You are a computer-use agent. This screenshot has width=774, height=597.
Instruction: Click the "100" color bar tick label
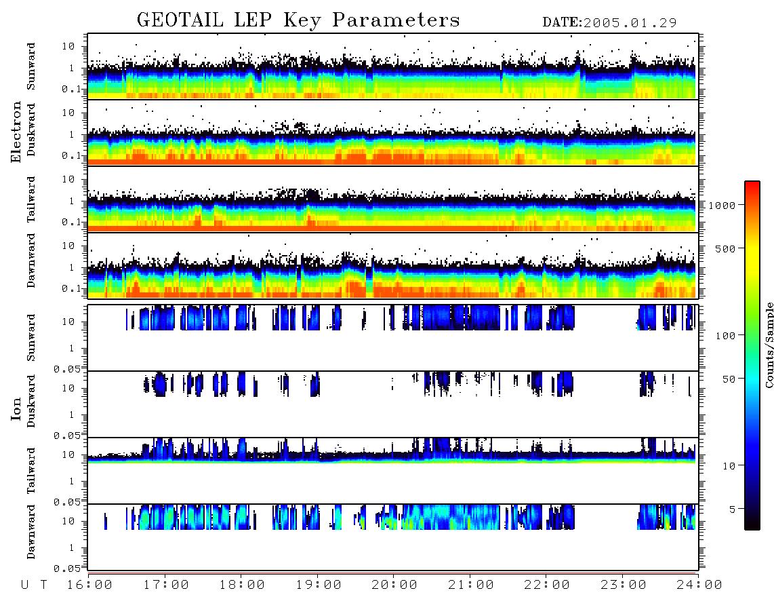726,336
